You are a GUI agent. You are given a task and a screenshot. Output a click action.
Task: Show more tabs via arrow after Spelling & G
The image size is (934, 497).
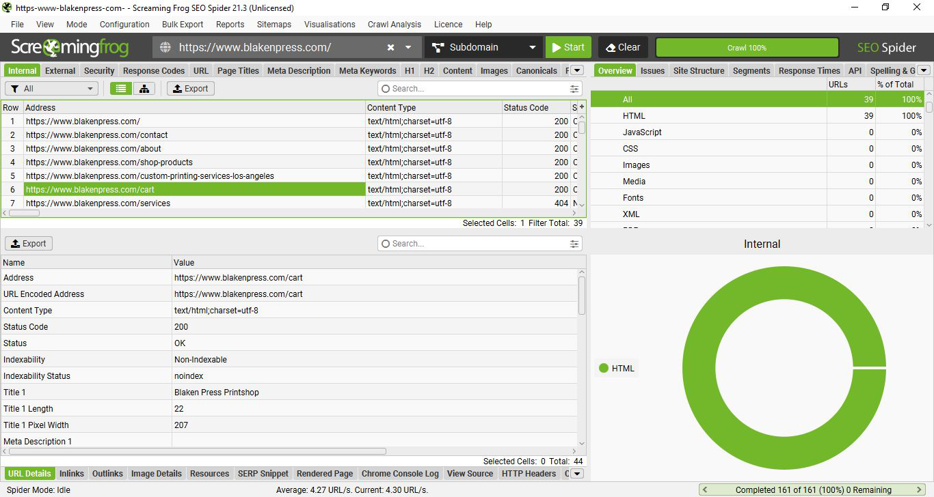[924, 70]
